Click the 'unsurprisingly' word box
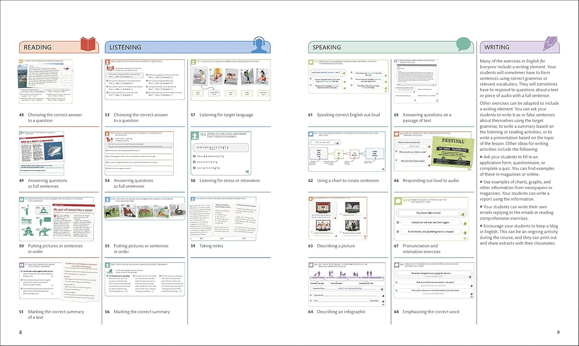579x346 pixels. [220, 147]
